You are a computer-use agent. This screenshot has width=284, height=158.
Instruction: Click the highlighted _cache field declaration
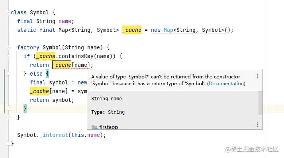[x=132, y=30]
